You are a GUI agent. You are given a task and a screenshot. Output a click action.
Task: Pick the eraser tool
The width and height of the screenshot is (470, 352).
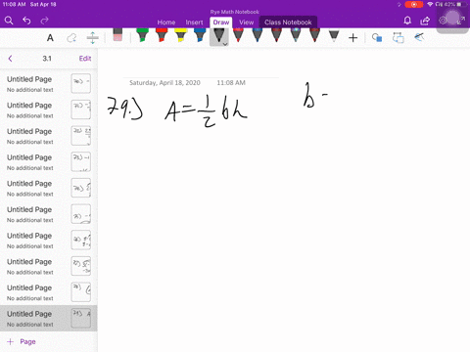pos(117,35)
